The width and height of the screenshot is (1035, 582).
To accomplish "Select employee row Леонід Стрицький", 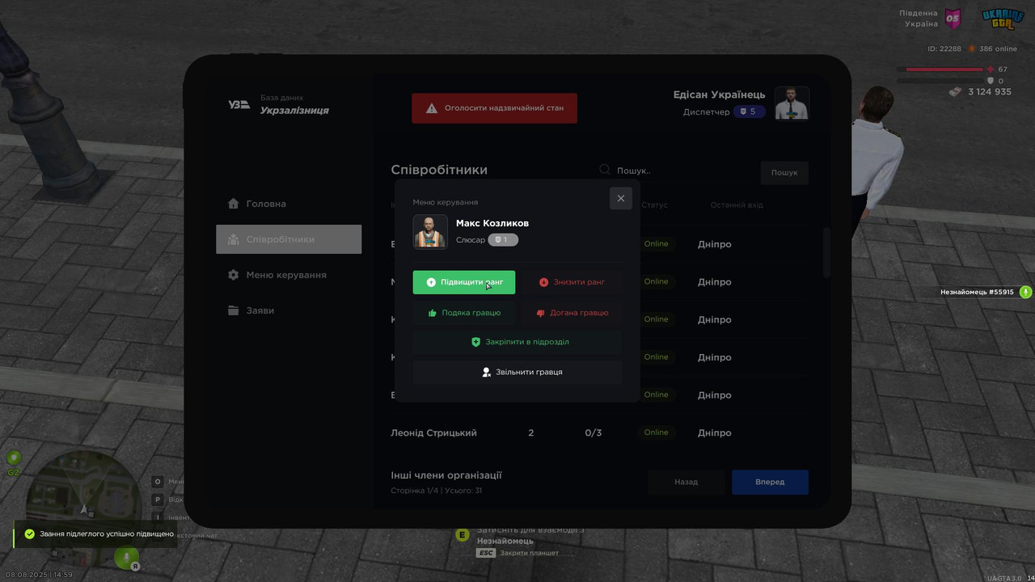I will (x=599, y=432).
